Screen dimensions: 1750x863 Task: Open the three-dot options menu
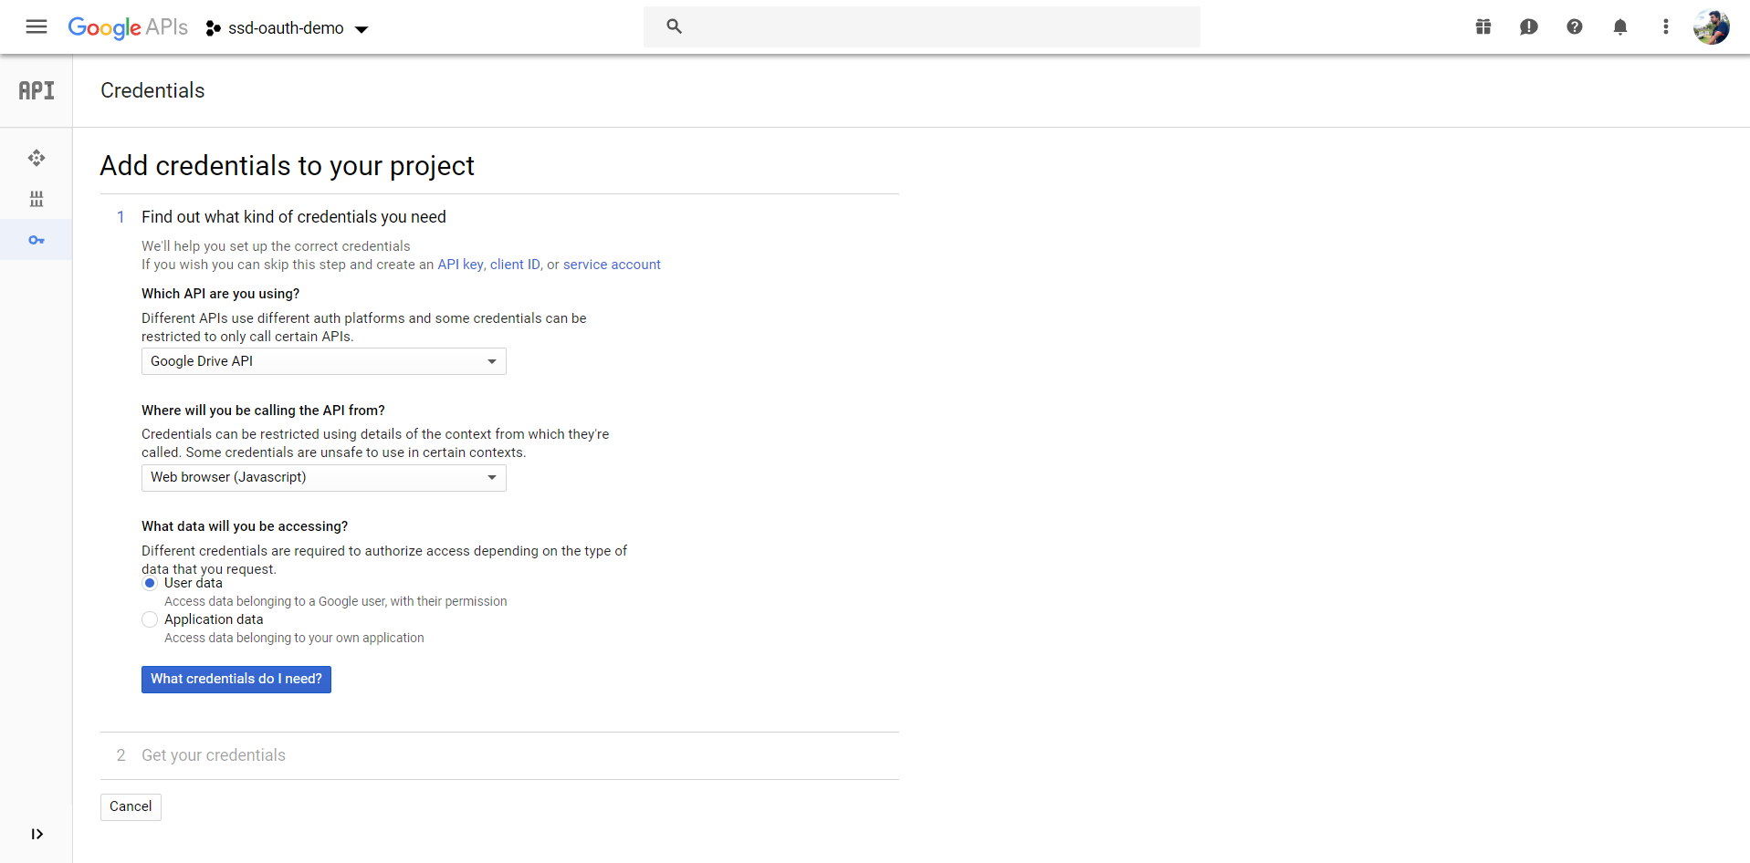pyautogui.click(x=1665, y=27)
